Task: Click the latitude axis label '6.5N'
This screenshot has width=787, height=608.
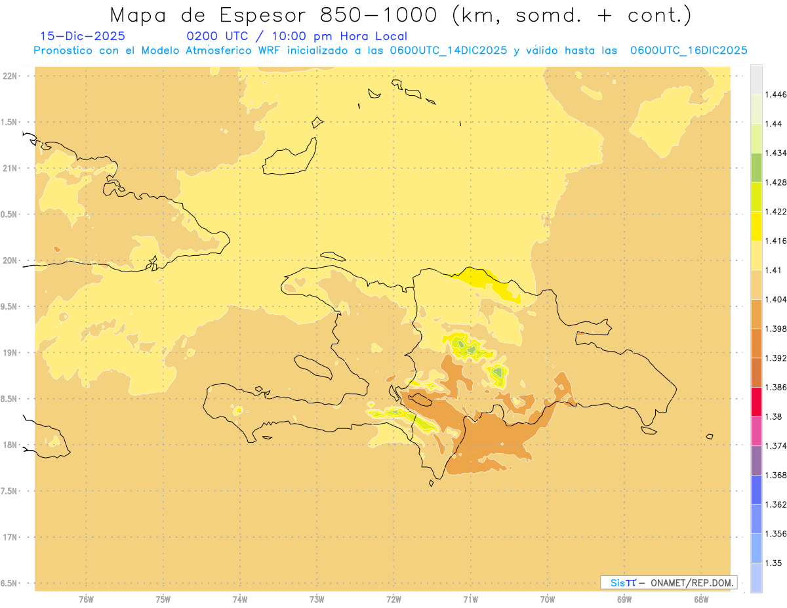Action: click(10, 583)
